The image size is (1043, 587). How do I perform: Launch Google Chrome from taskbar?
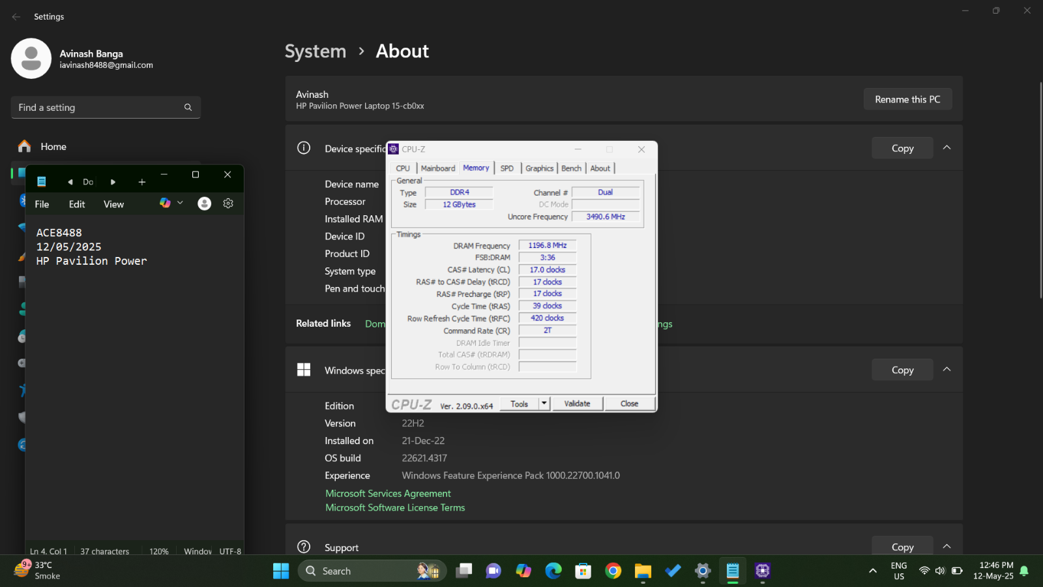(x=613, y=571)
